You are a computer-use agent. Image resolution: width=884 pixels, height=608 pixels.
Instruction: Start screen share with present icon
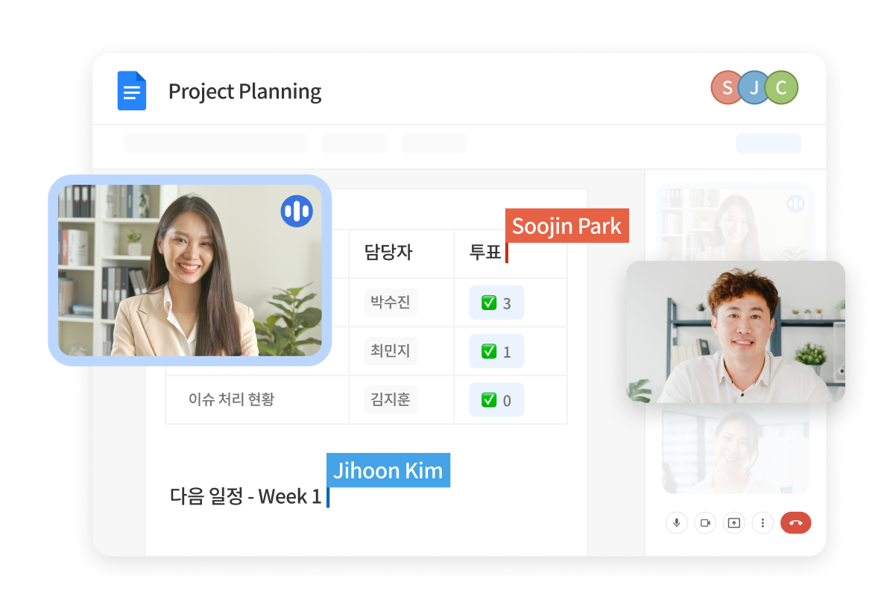tap(734, 523)
